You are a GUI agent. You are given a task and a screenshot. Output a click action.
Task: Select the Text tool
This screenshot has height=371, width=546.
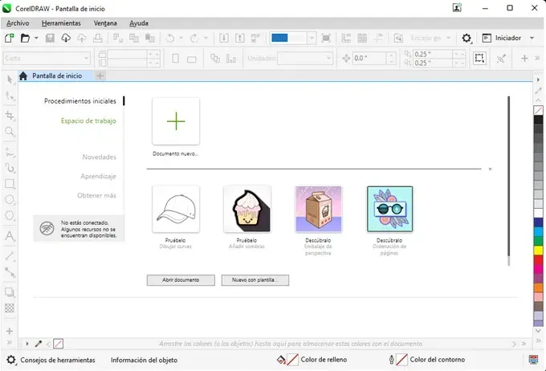(x=10, y=236)
